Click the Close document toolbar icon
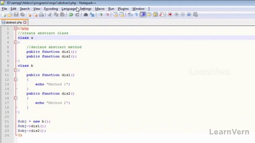 pos(29,15)
